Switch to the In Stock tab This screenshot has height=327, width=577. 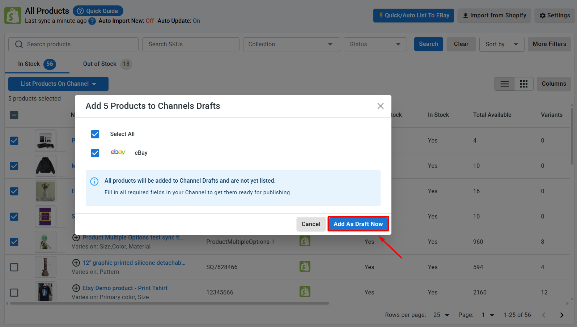click(x=37, y=64)
